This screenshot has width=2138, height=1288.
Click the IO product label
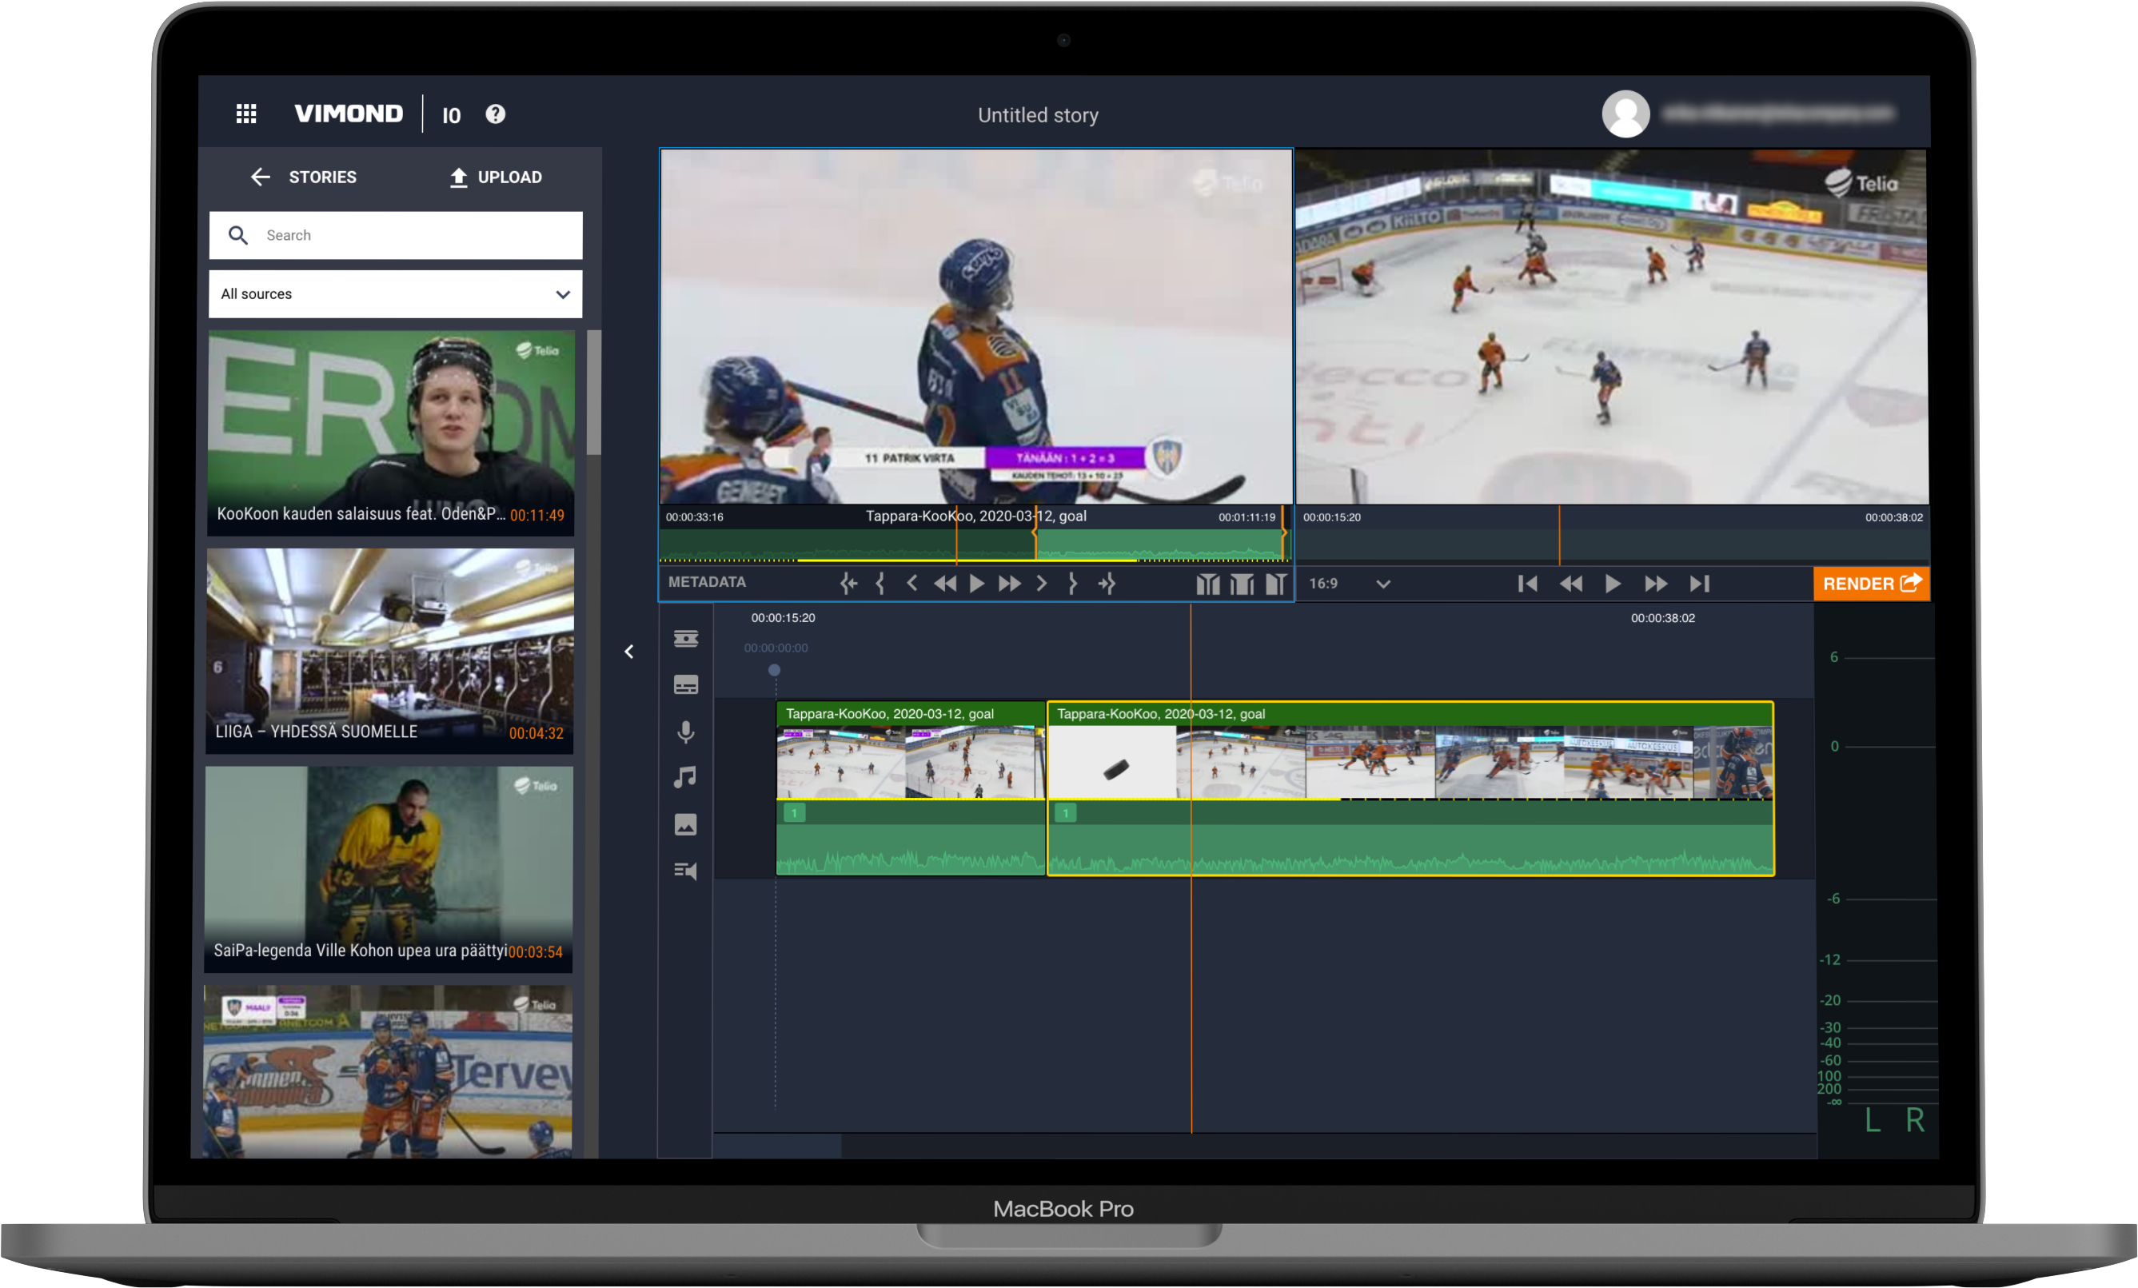(x=451, y=115)
